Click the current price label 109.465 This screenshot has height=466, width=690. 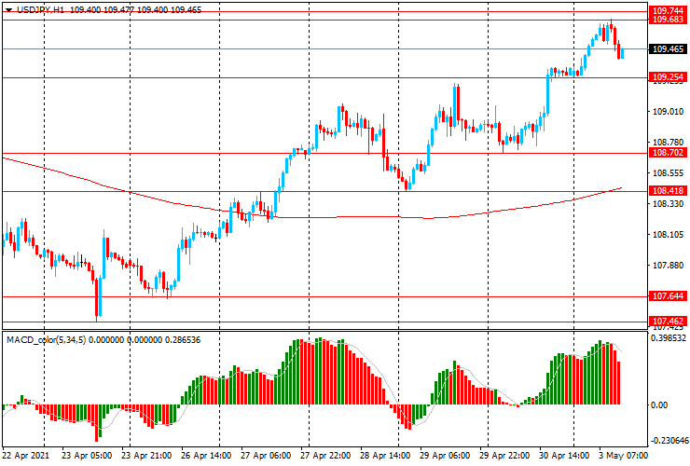point(668,48)
